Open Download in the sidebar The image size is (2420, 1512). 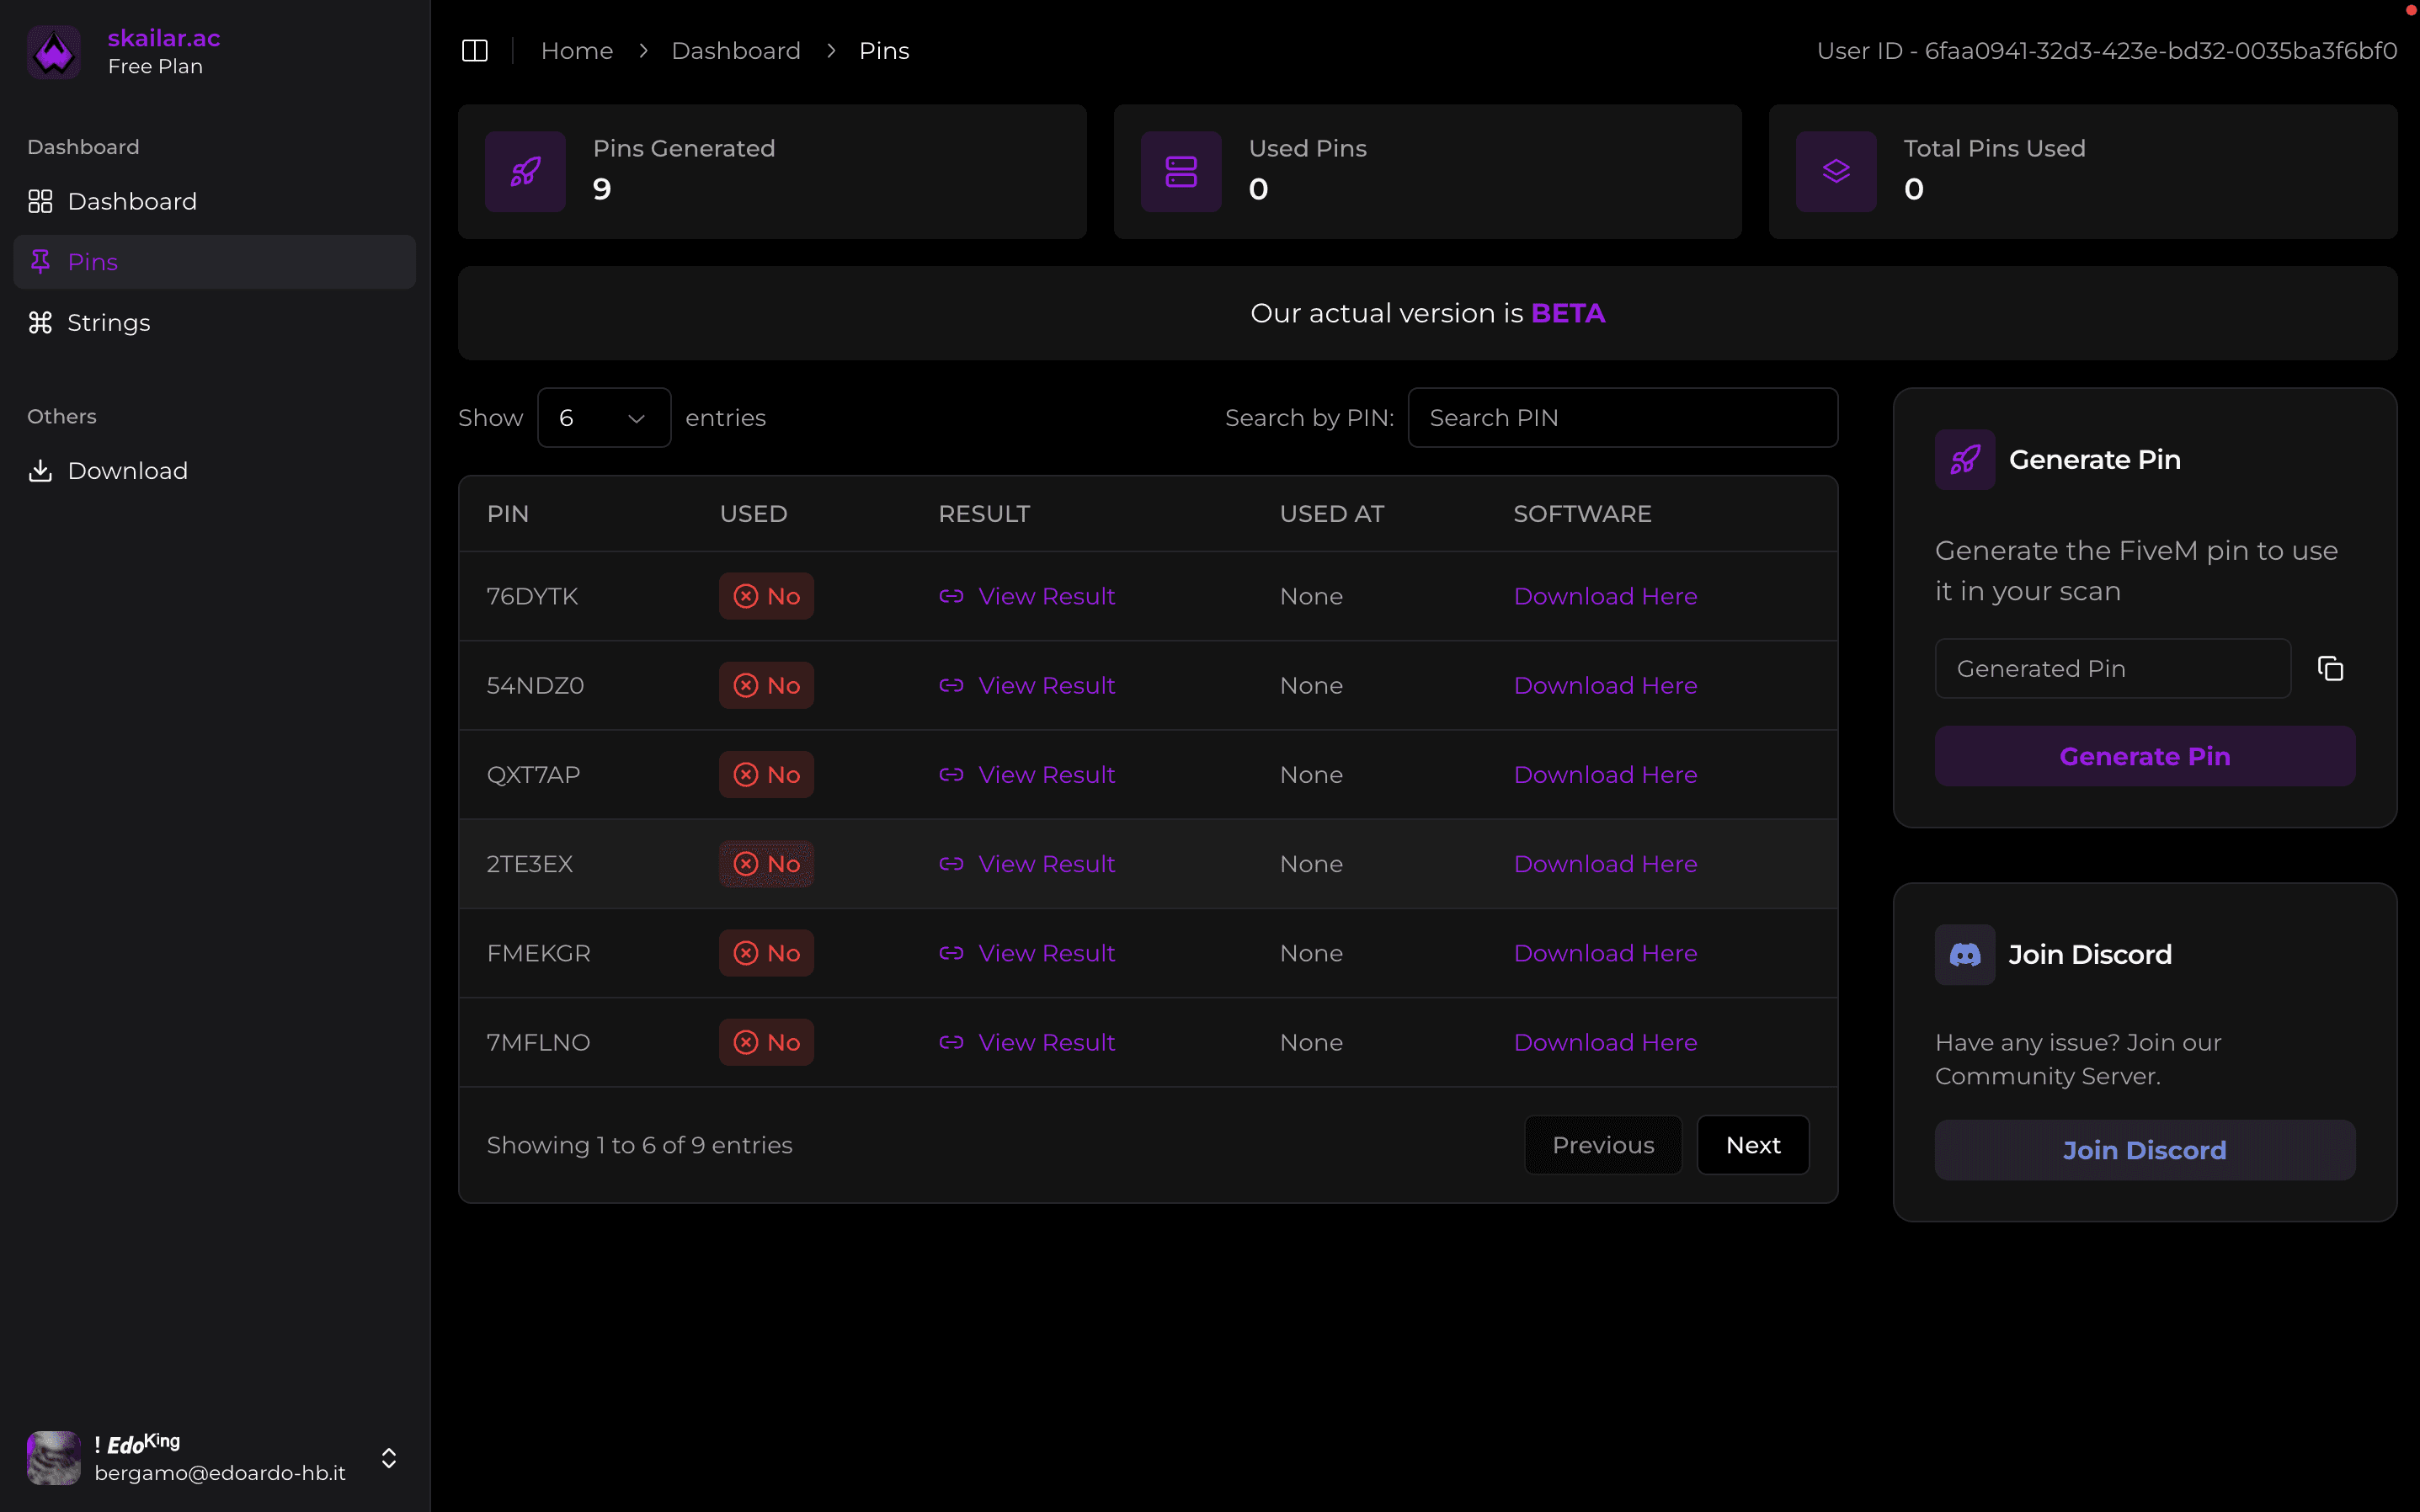click(x=214, y=471)
